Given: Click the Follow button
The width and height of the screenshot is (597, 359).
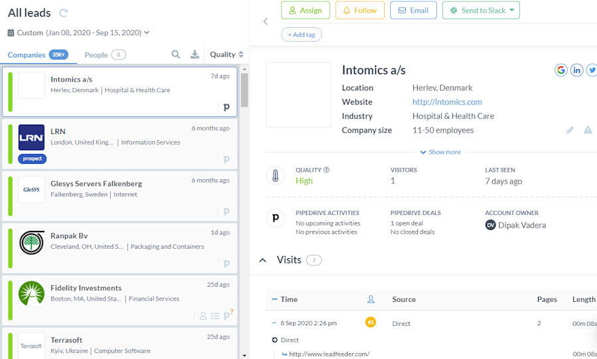Looking at the screenshot, I should (360, 10).
